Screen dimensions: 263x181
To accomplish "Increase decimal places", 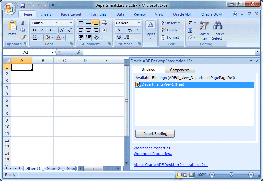I will tap(119, 37).
